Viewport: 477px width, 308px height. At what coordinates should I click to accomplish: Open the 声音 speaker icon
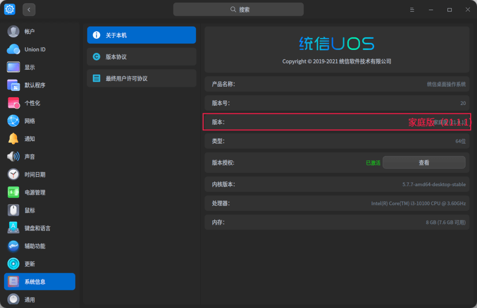[13, 157]
